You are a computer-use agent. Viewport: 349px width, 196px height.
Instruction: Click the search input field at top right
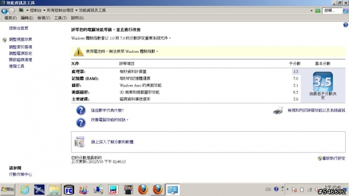tap(333, 11)
